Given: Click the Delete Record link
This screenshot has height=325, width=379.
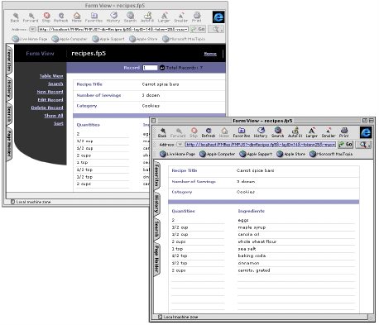Looking at the screenshot, I should [x=47, y=108].
